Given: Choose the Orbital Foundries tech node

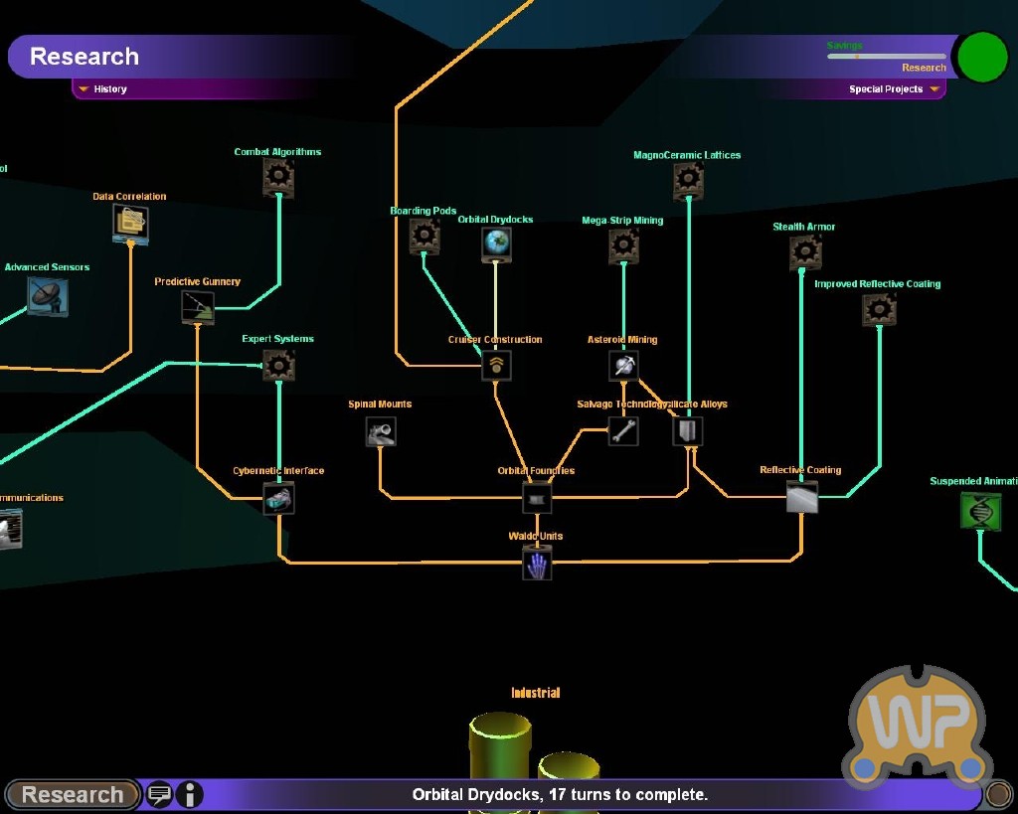Looking at the screenshot, I should [x=537, y=497].
